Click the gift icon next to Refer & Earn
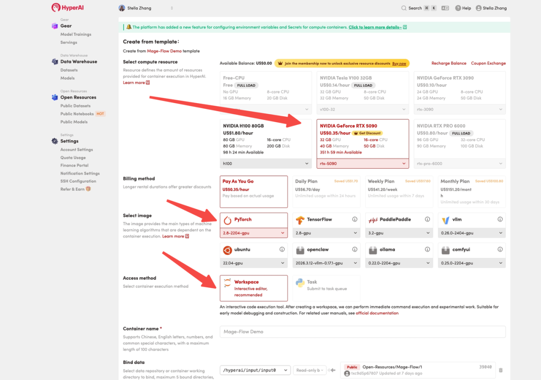Image resolution: width=541 pixels, height=380 pixels. coord(88,189)
